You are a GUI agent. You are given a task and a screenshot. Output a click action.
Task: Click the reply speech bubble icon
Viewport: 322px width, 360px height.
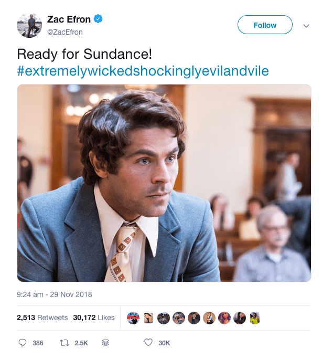(x=23, y=343)
